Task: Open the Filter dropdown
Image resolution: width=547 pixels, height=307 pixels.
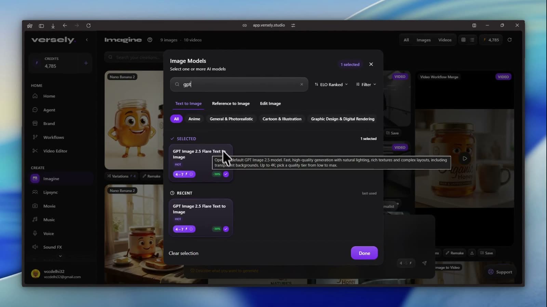Action: (x=366, y=85)
